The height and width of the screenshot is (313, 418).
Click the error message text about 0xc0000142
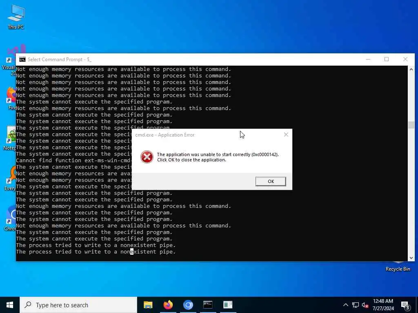click(x=218, y=157)
